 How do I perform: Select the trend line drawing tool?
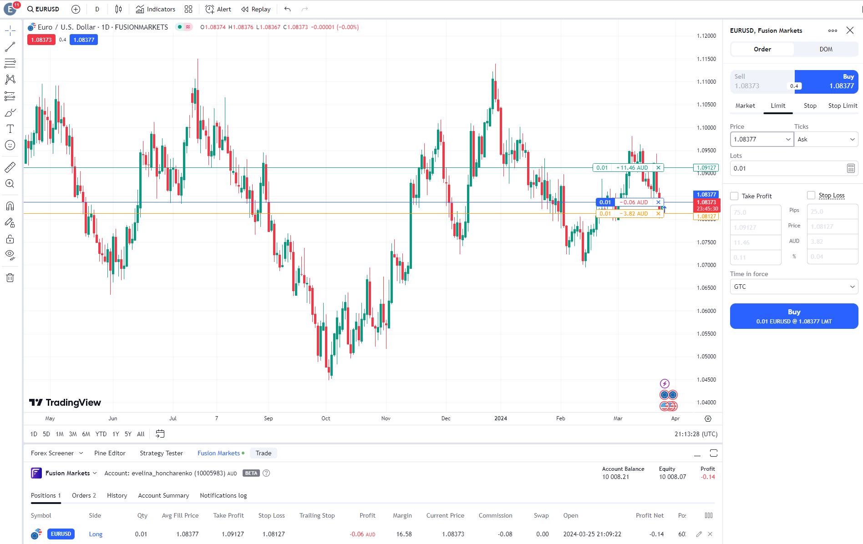[x=10, y=47]
